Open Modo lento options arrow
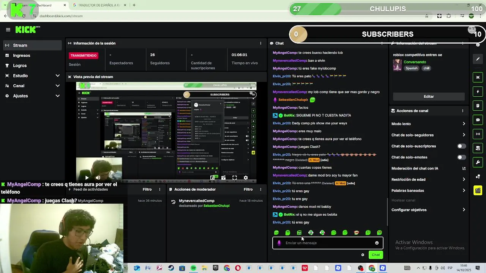 click(464, 124)
